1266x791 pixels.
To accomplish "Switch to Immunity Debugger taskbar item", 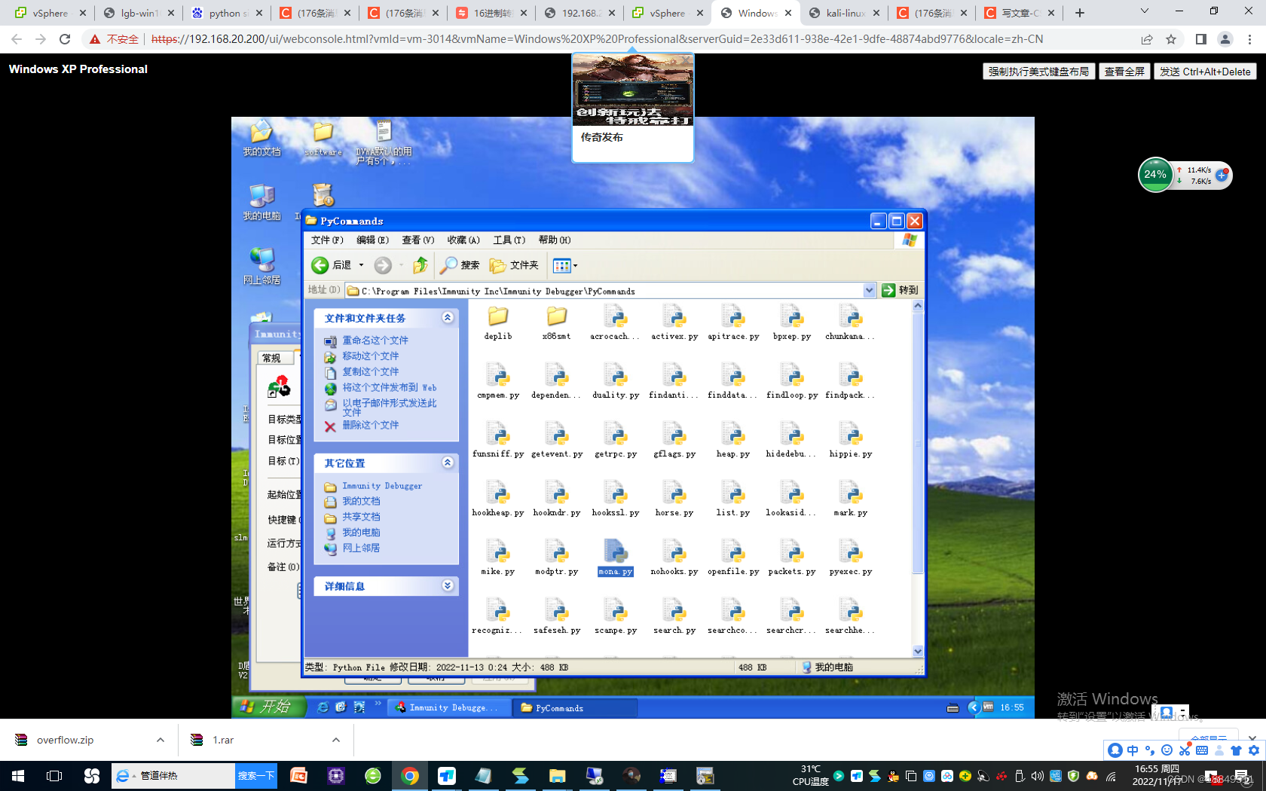I will click(449, 707).
